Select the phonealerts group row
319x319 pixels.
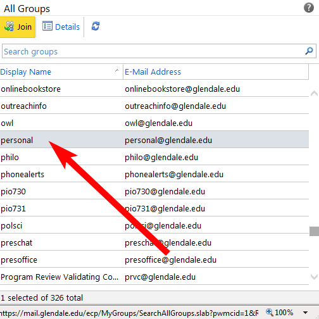[x=154, y=175]
